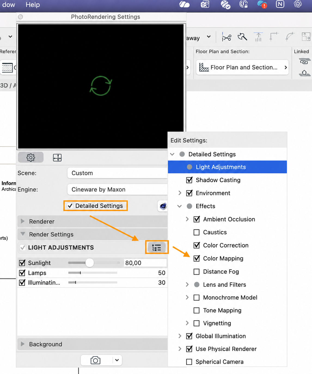Select Light Adjustments in Edit Settings

[x=227, y=167]
